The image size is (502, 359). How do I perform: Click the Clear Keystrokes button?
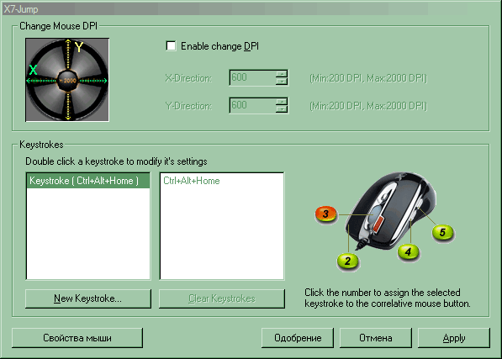[222, 298]
